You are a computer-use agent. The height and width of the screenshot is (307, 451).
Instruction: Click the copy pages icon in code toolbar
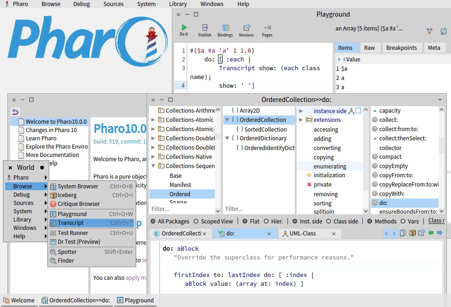click(403, 233)
